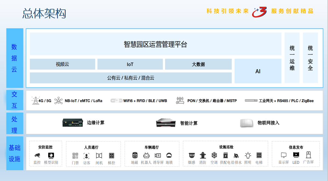
Task: Click the 照明 light bulb icon
Action: (248, 155)
